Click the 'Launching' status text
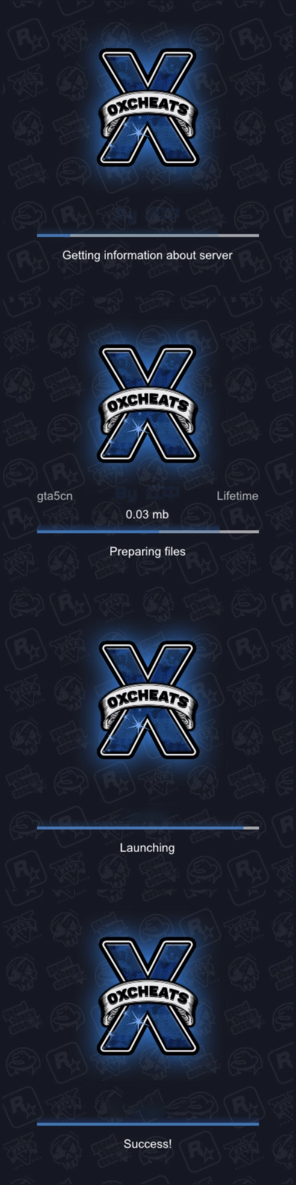 point(147,848)
